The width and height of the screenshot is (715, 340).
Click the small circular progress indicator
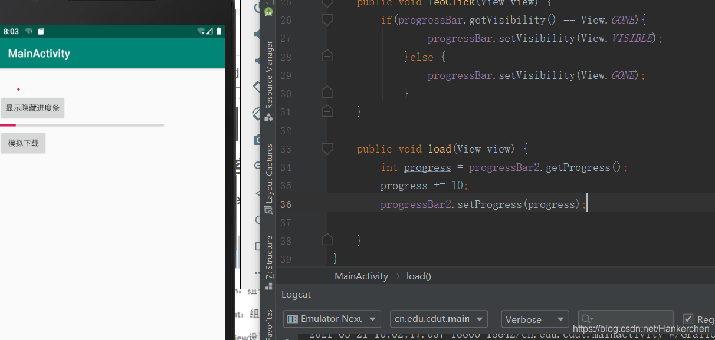[x=18, y=89]
